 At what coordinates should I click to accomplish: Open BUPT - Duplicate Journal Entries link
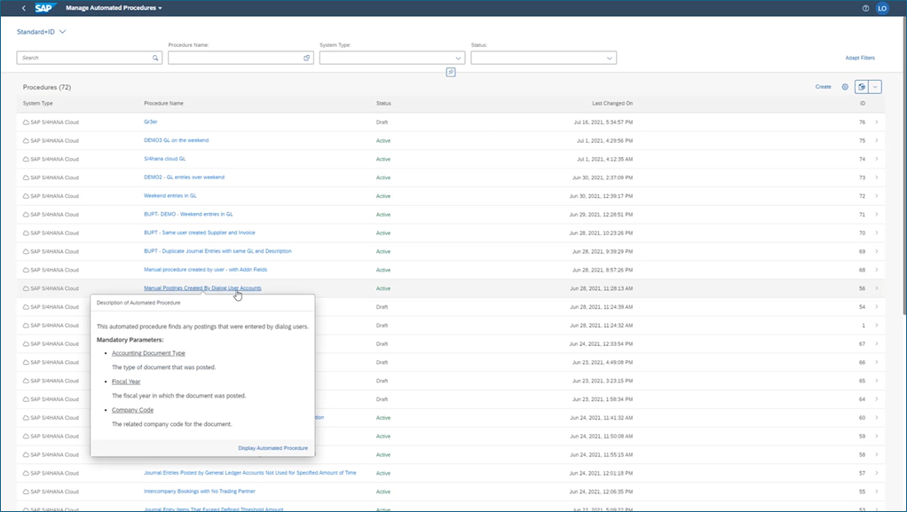click(217, 251)
